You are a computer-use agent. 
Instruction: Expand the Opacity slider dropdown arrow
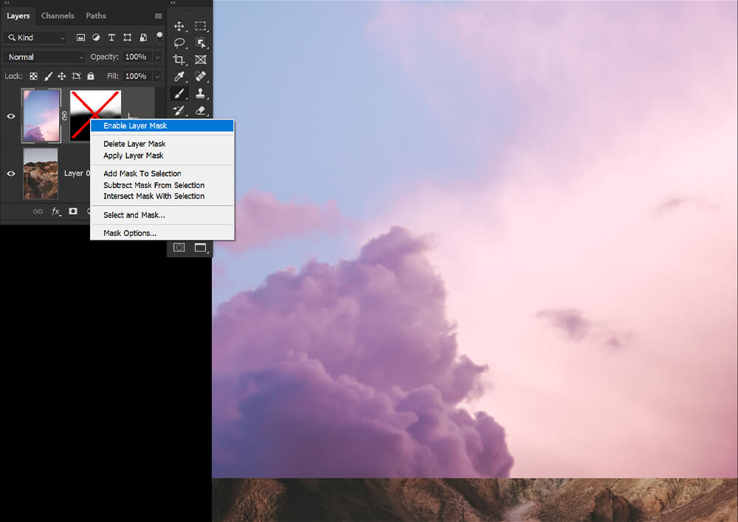pyautogui.click(x=157, y=57)
